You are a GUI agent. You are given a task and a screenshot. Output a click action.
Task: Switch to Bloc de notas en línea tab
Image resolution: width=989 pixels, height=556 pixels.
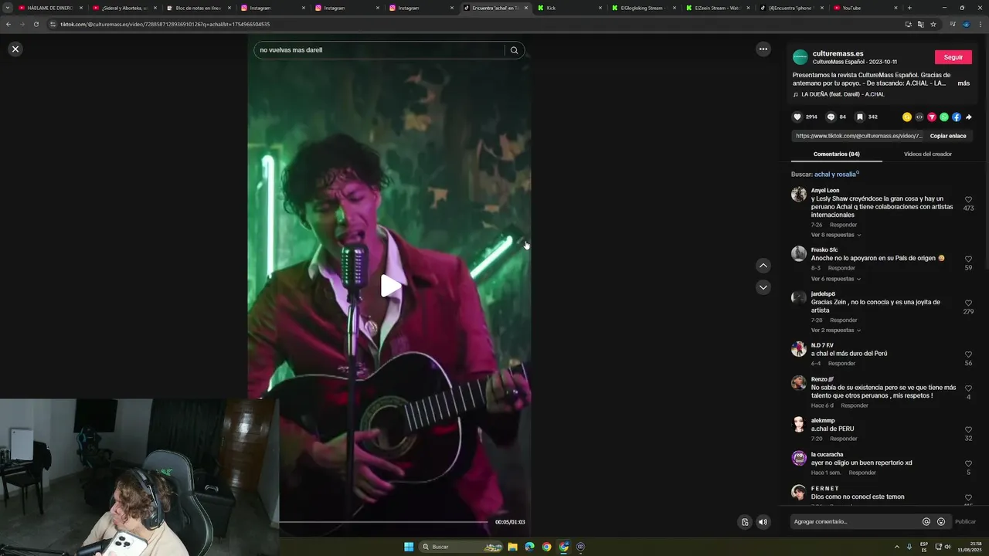198,8
